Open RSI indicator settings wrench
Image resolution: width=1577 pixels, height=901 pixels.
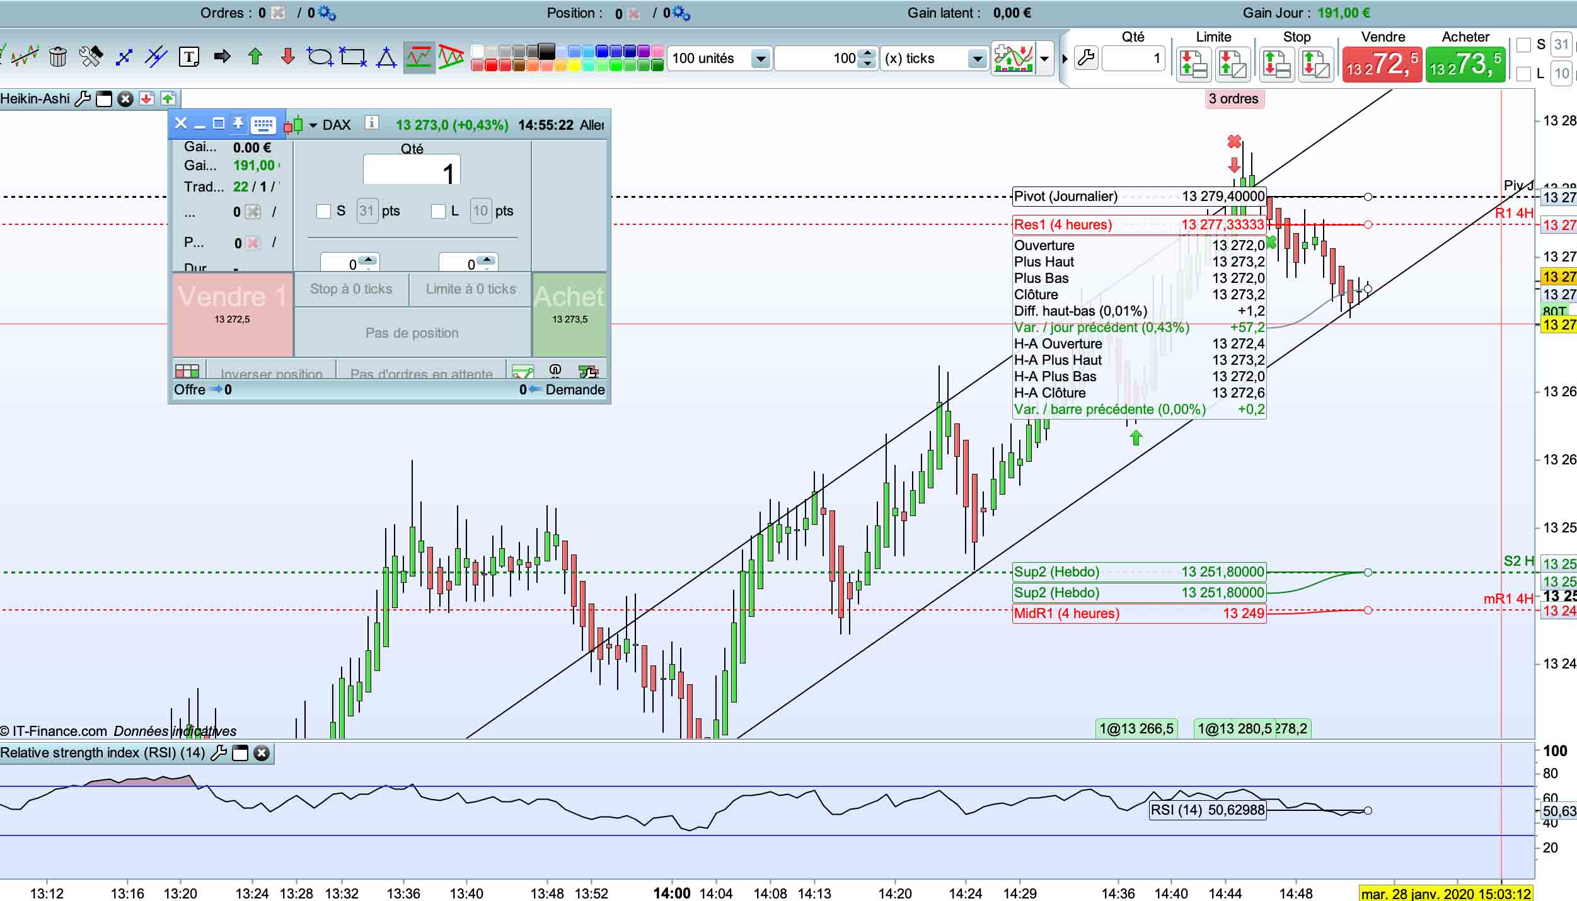(219, 753)
